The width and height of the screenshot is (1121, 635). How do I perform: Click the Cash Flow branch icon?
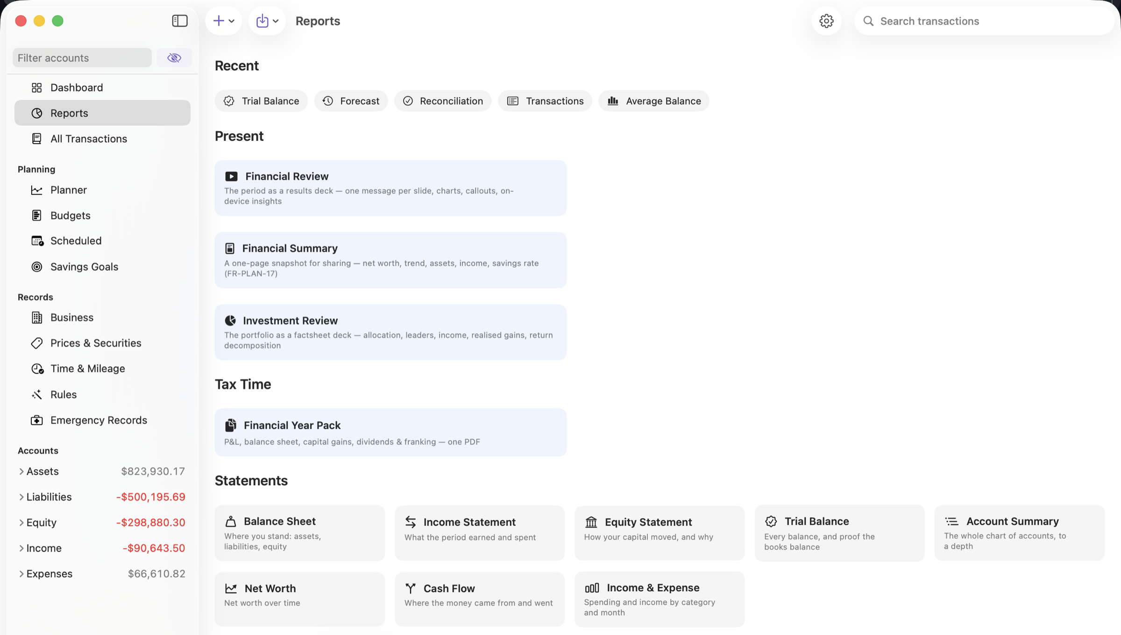tap(410, 588)
